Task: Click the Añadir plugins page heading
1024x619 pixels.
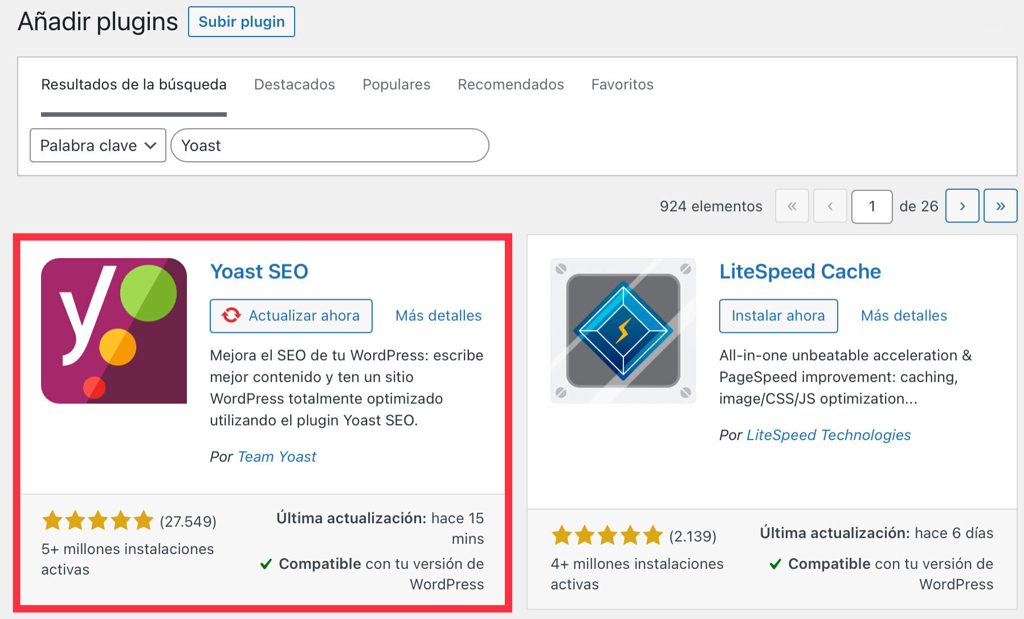Action: (x=98, y=22)
